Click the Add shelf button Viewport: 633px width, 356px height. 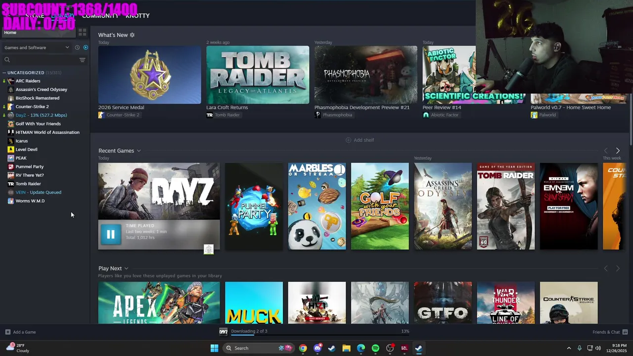pos(360,140)
